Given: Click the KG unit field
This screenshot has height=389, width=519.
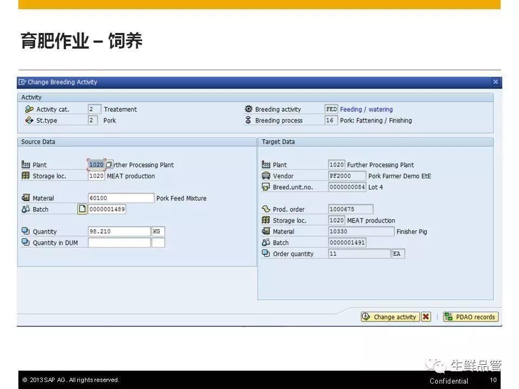Looking at the screenshot, I should tap(158, 232).
